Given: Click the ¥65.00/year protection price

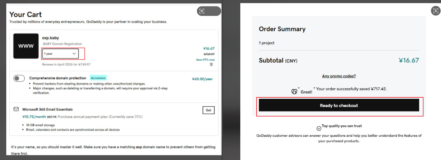Looking at the screenshot, I should click(x=202, y=79).
